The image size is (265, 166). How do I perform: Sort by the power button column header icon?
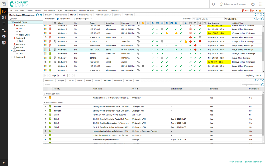(x=205, y=23)
